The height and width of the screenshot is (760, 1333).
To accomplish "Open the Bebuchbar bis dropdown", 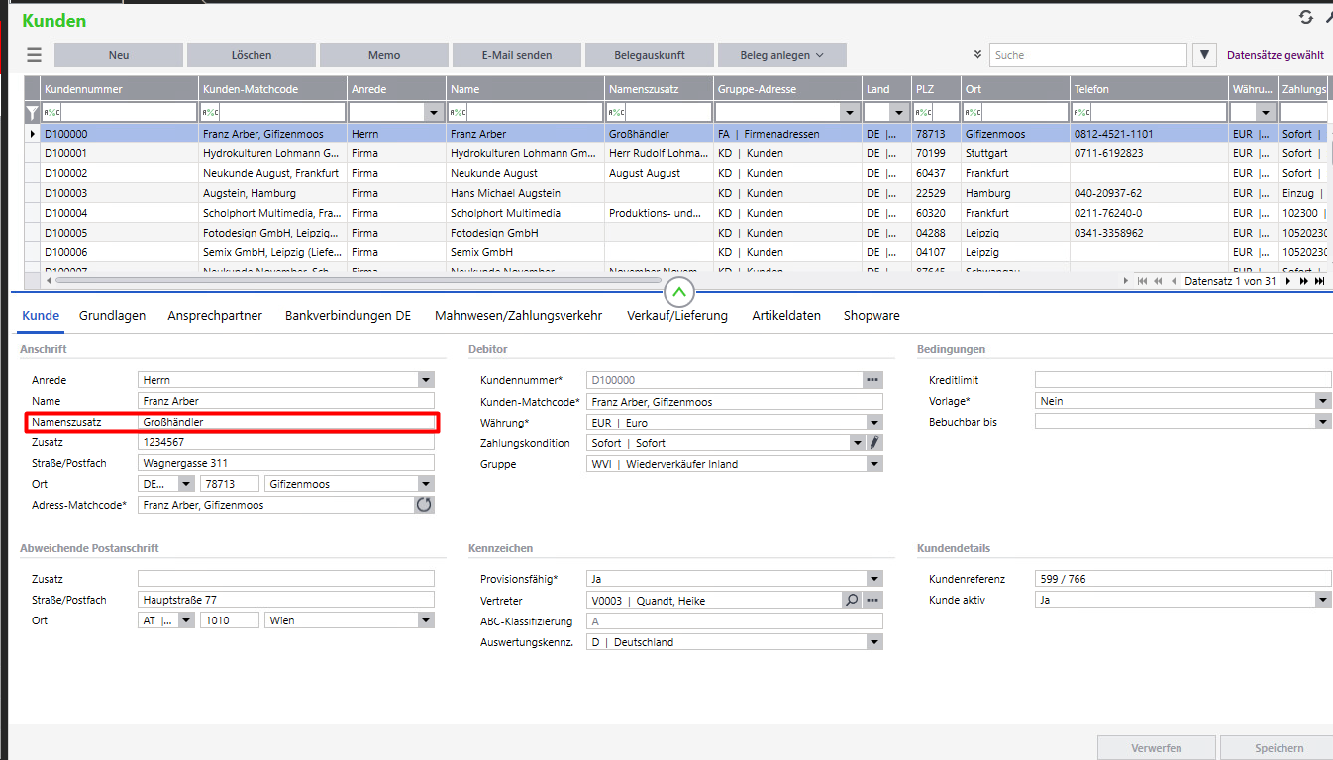I will click(x=1323, y=422).
